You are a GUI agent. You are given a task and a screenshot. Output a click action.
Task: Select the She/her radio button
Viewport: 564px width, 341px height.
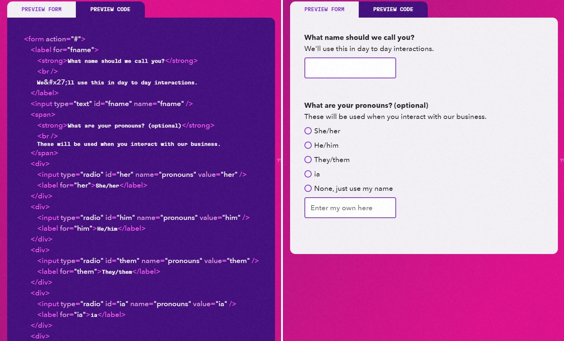click(308, 131)
